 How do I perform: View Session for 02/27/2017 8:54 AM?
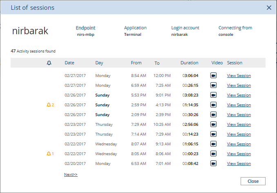[239, 76]
